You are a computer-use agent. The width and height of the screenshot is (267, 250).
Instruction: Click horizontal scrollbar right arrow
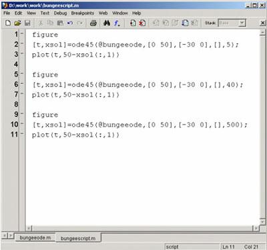coord(256,228)
